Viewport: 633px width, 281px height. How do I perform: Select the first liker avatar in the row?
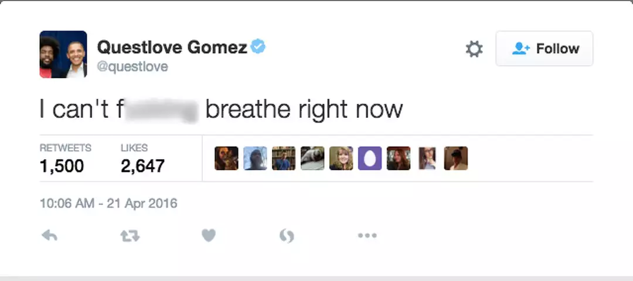(226, 158)
